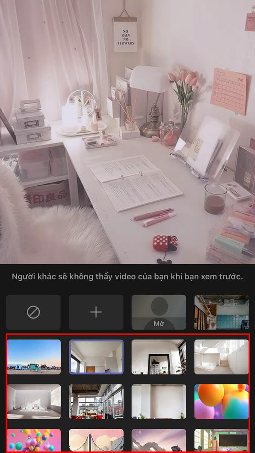
Task: Select the no-background circle-slash icon
Action: tap(33, 312)
